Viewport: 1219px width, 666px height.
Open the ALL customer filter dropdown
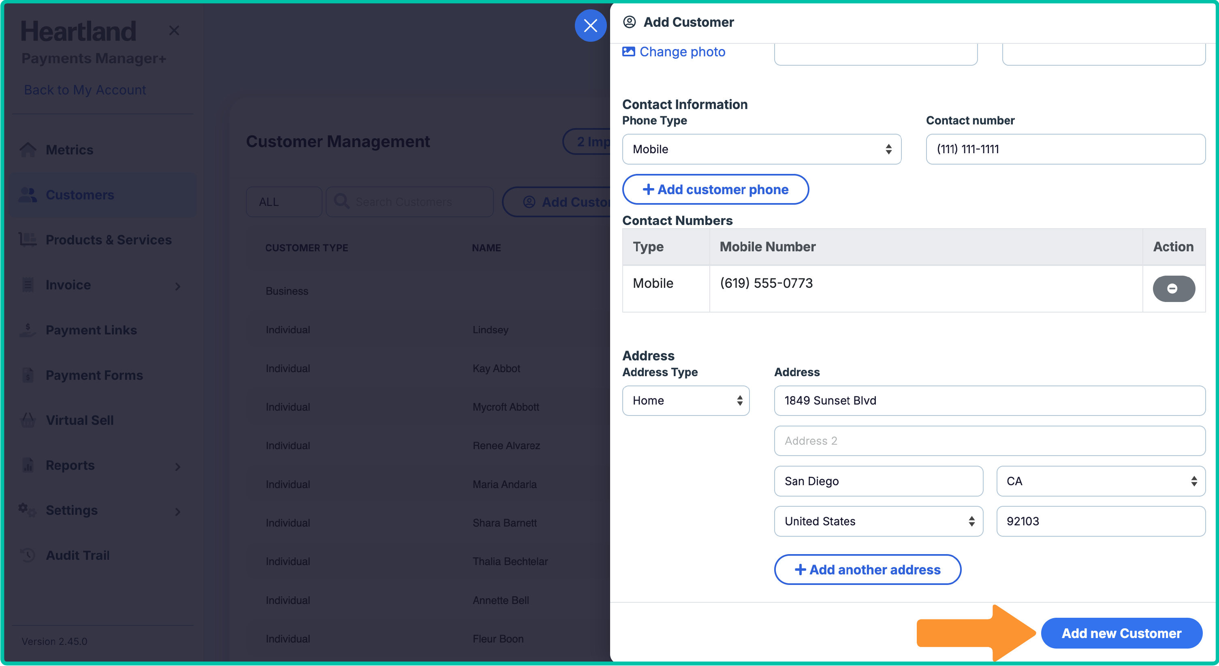pos(284,201)
